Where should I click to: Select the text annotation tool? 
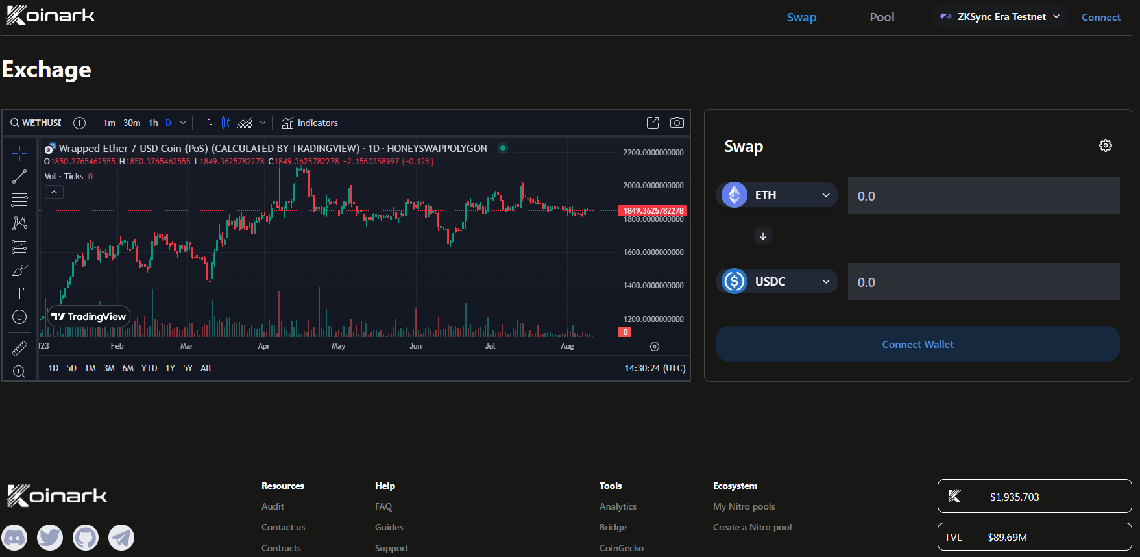(19, 293)
